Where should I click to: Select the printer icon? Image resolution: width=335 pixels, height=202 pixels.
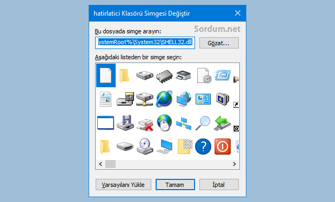[x=183, y=75]
